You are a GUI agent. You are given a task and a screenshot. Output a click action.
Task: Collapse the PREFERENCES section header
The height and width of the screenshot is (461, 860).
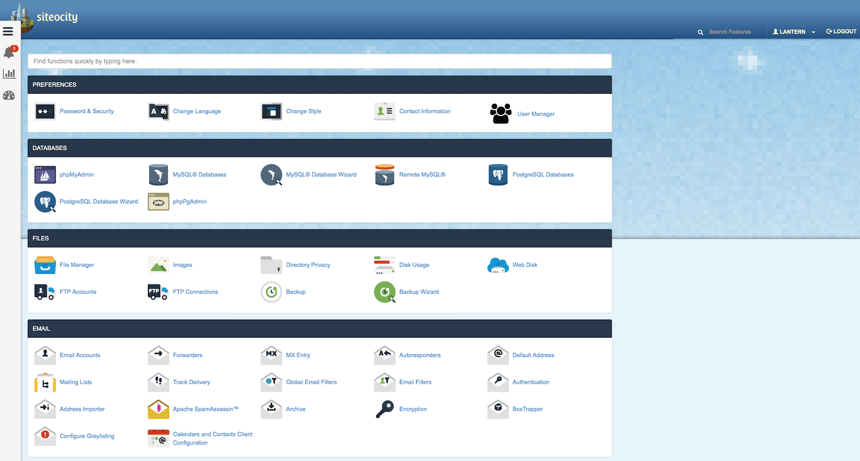pyautogui.click(x=320, y=84)
